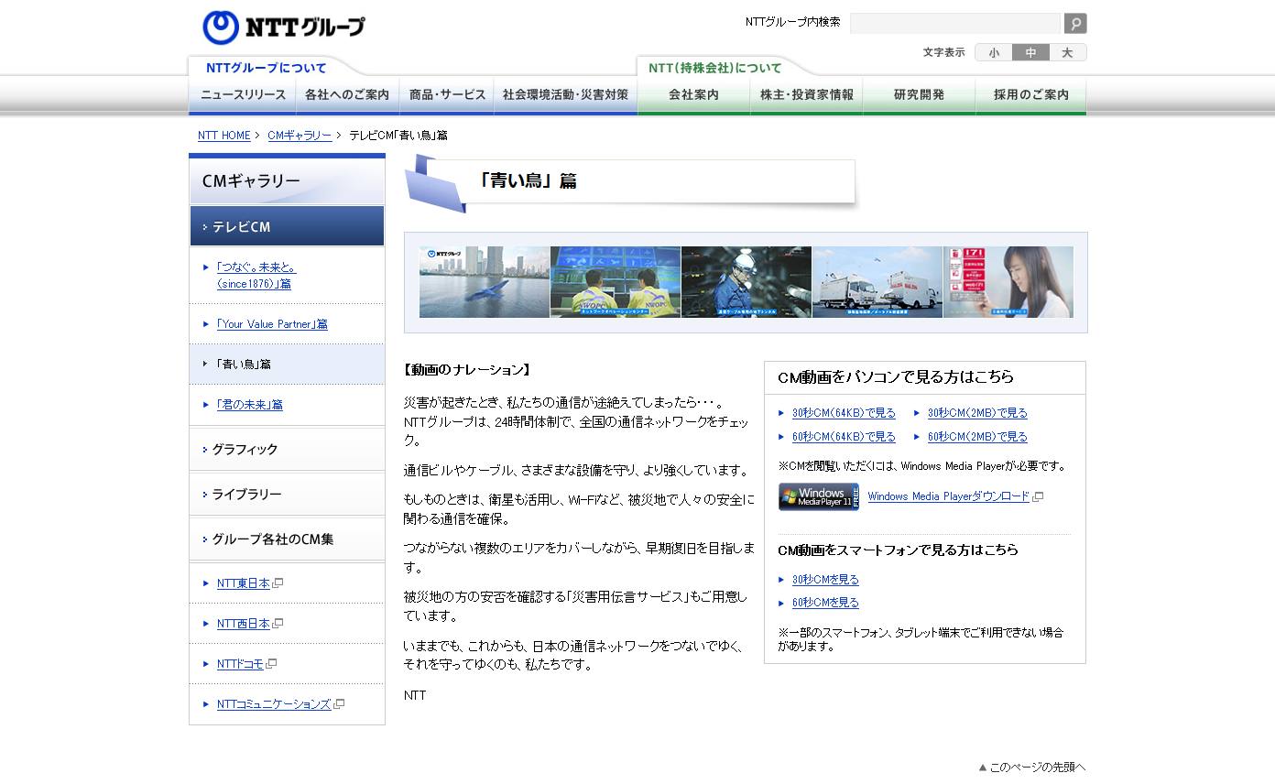Watch 30秒CM(64KB)で見る
Viewport: 1275px width, 784px height.
click(844, 413)
